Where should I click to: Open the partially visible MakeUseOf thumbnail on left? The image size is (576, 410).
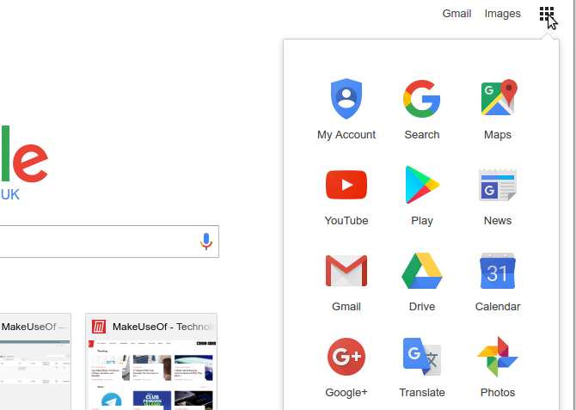point(35,362)
